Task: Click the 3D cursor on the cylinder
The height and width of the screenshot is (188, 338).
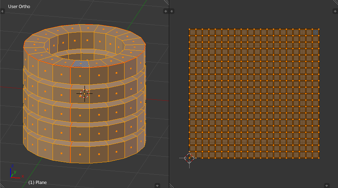Action: point(84,93)
